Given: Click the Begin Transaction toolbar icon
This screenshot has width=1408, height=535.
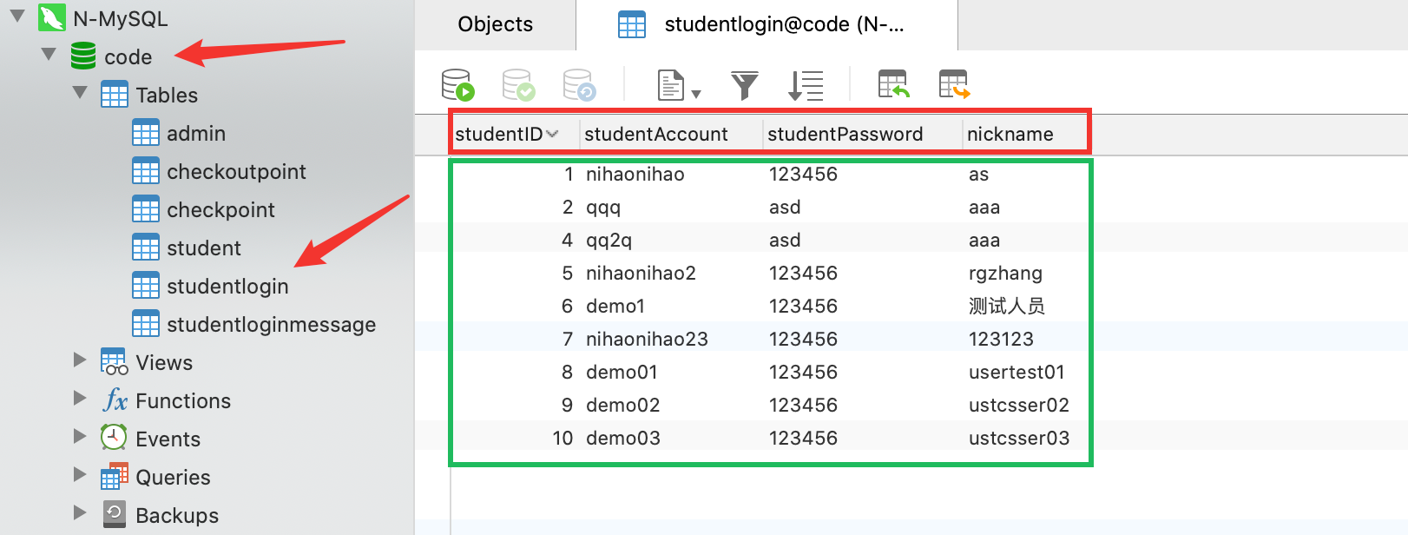Looking at the screenshot, I should (x=457, y=85).
